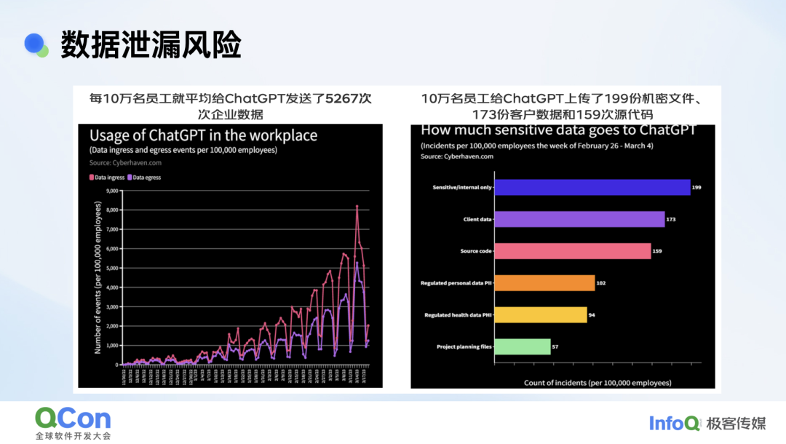
Task: Click the 9,000 y-axis label
Action: pyautogui.click(x=112, y=191)
